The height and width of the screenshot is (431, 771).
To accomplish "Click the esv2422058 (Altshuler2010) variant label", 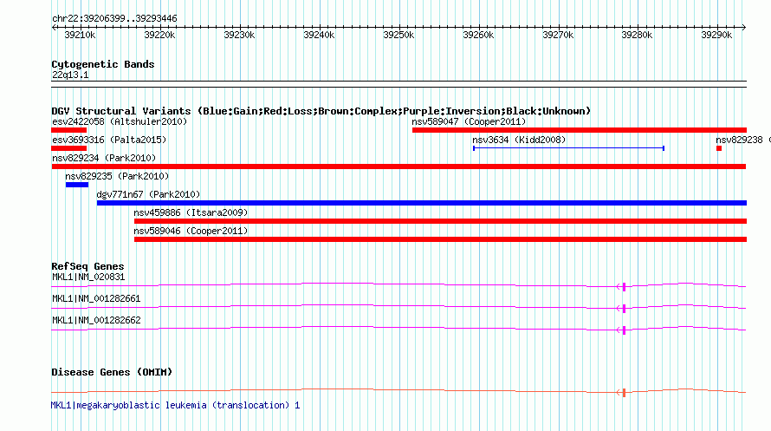I will tap(120, 121).
